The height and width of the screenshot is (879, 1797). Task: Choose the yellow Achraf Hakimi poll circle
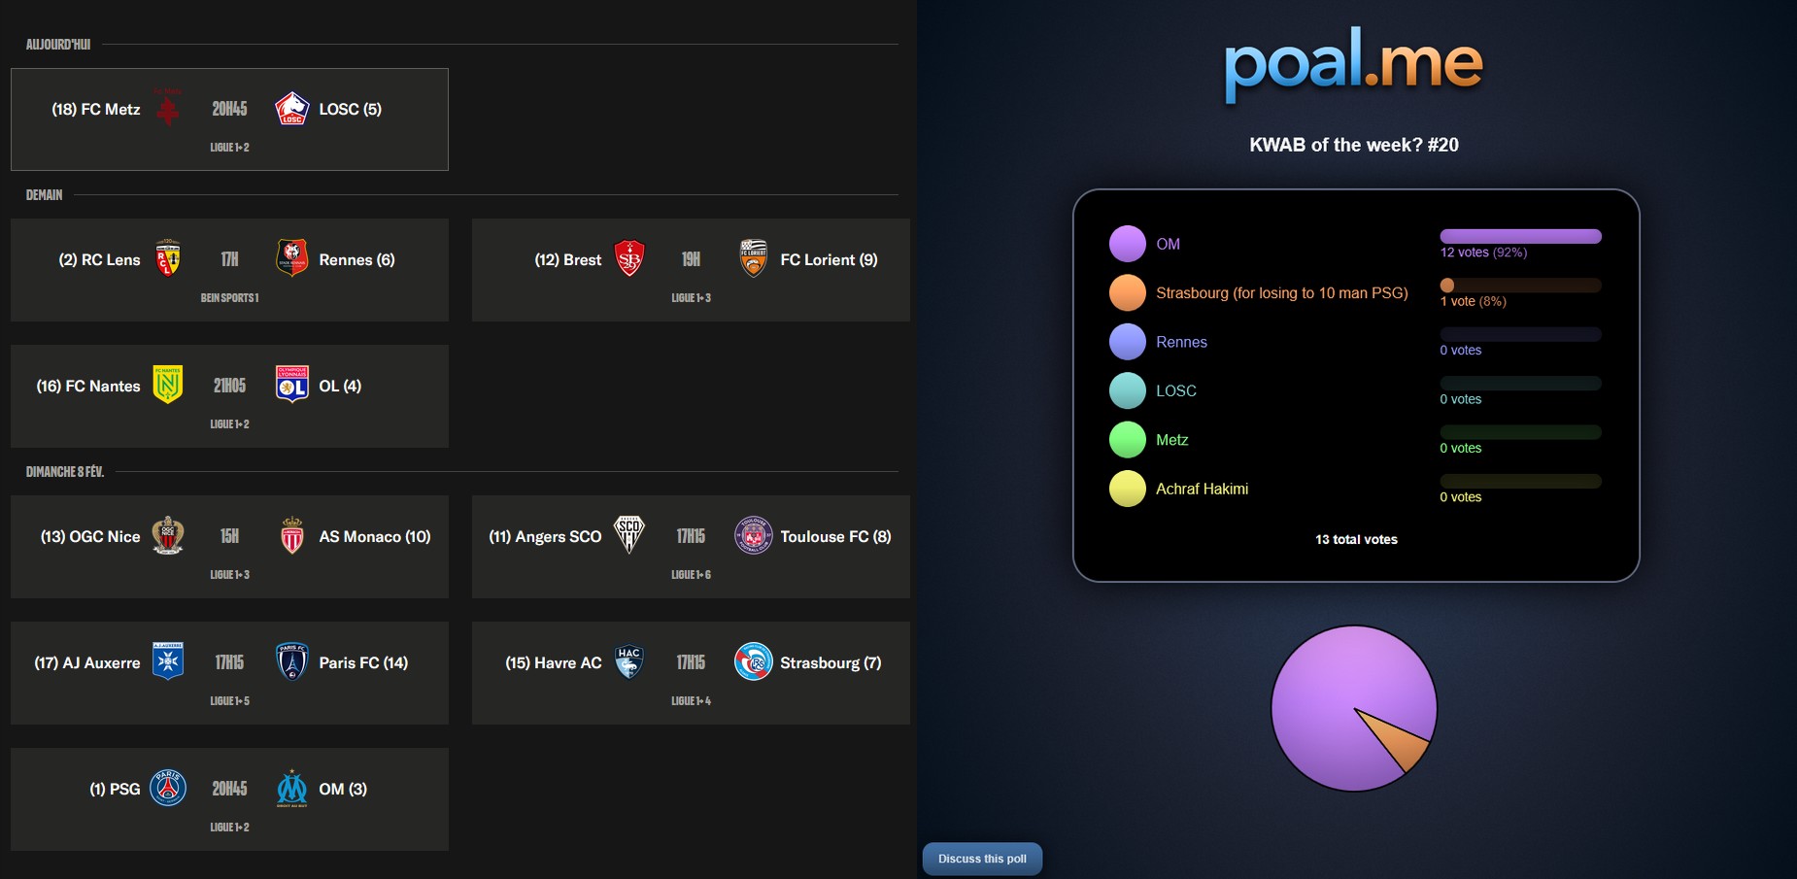point(1128,489)
